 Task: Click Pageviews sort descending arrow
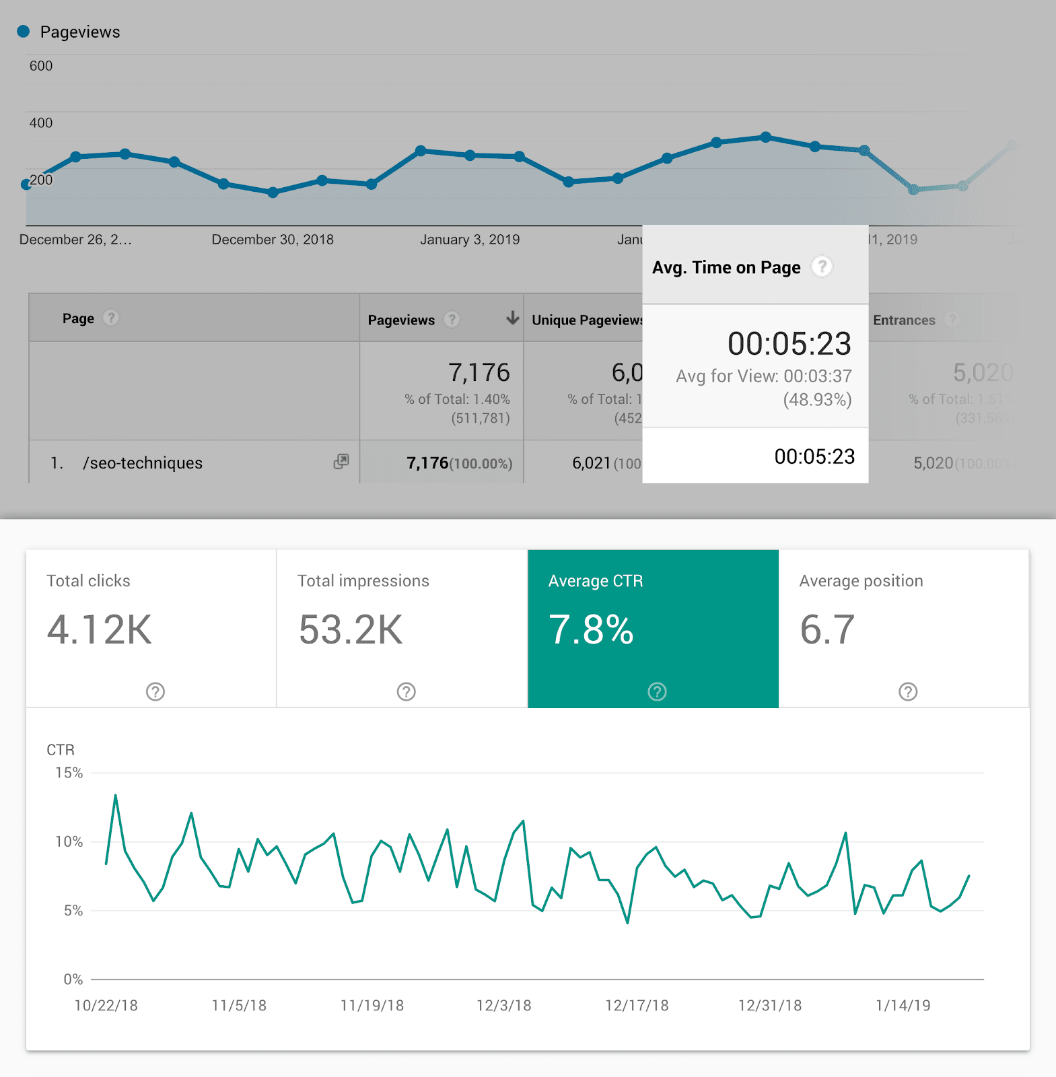coord(512,318)
